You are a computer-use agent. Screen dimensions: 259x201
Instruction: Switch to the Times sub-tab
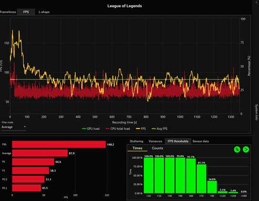pyautogui.click(x=137, y=148)
